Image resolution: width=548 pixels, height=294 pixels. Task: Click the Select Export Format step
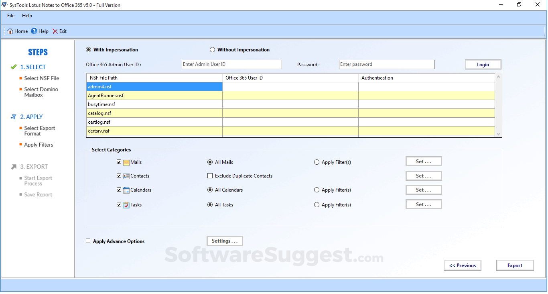click(x=39, y=131)
